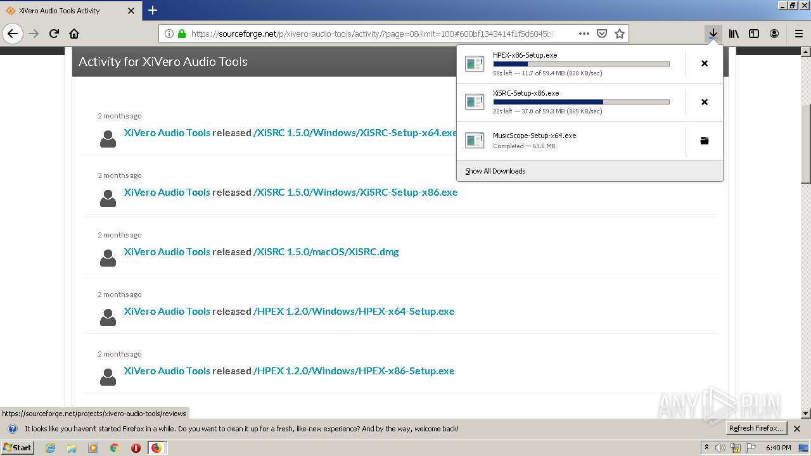Open HPEX-x86-Setup.exe release link in page
The height and width of the screenshot is (456, 811).
(x=354, y=370)
